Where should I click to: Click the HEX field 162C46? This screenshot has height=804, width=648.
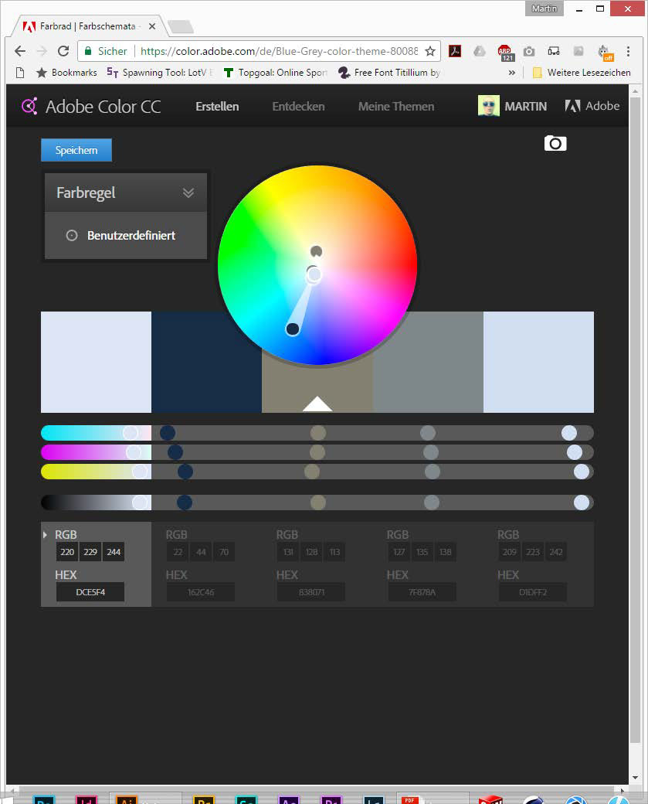tap(201, 591)
